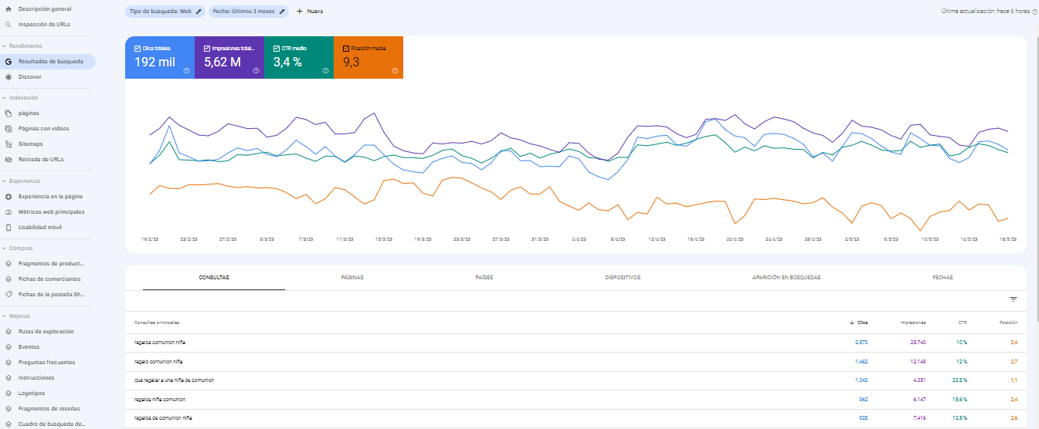Click the Inspección de URLs magnifier icon
Image resolution: width=1039 pixels, height=429 pixels.
point(8,25)
